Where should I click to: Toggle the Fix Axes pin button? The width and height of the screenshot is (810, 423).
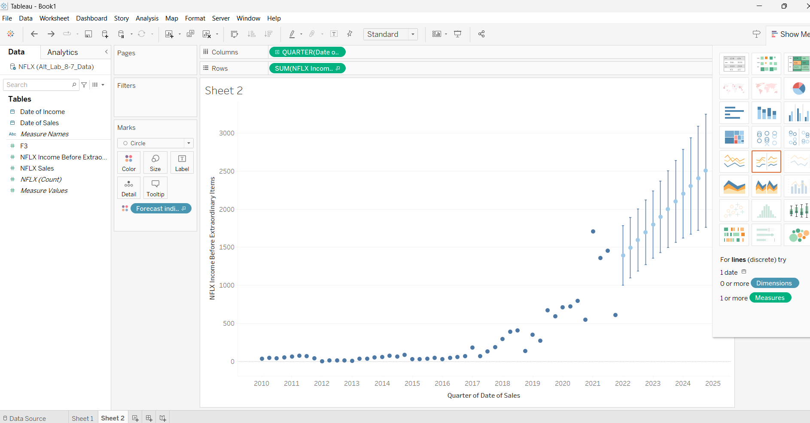(x=350, y=34)
